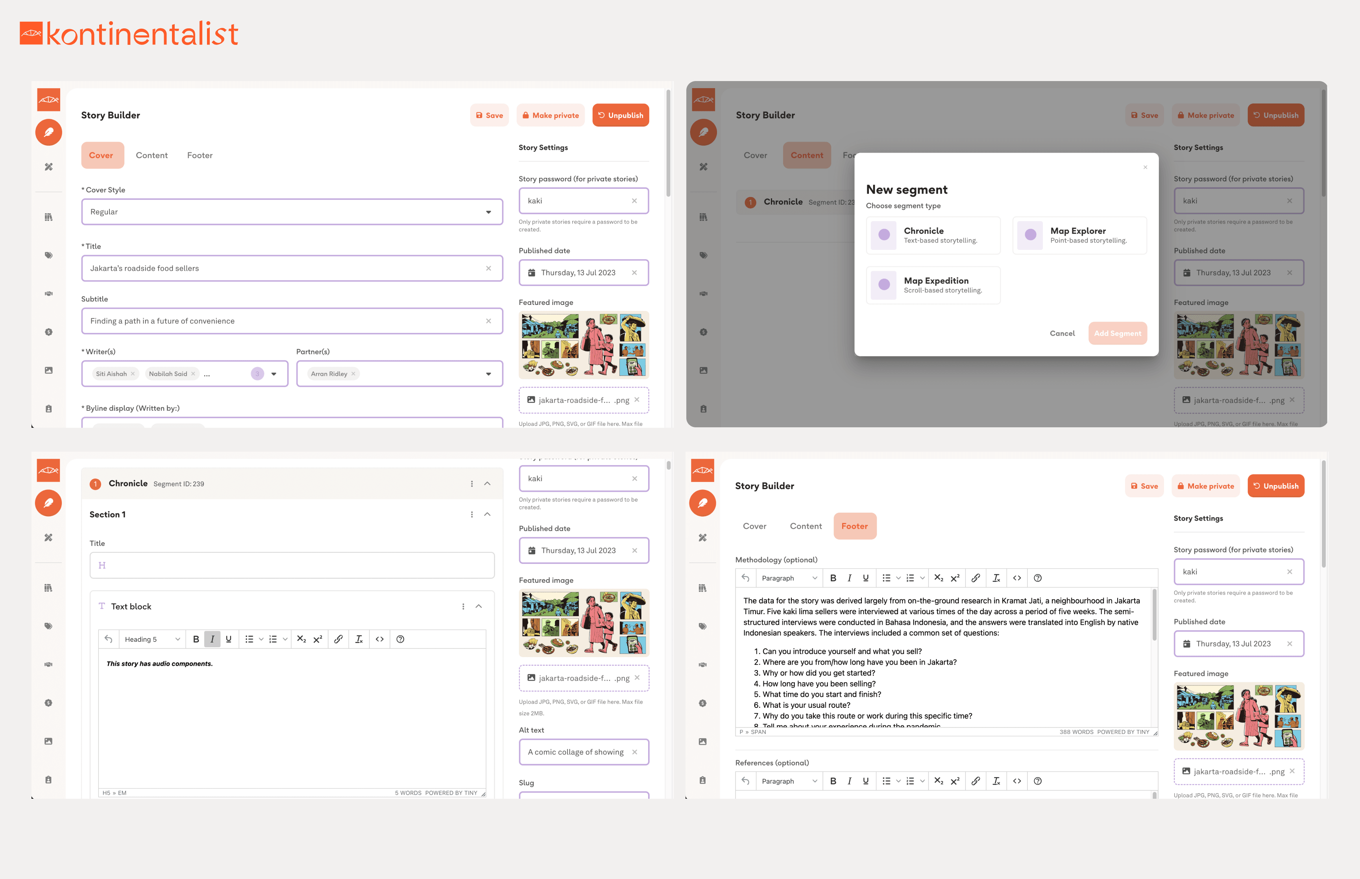Cancel the New segment dialog

tap(1062, 333)
